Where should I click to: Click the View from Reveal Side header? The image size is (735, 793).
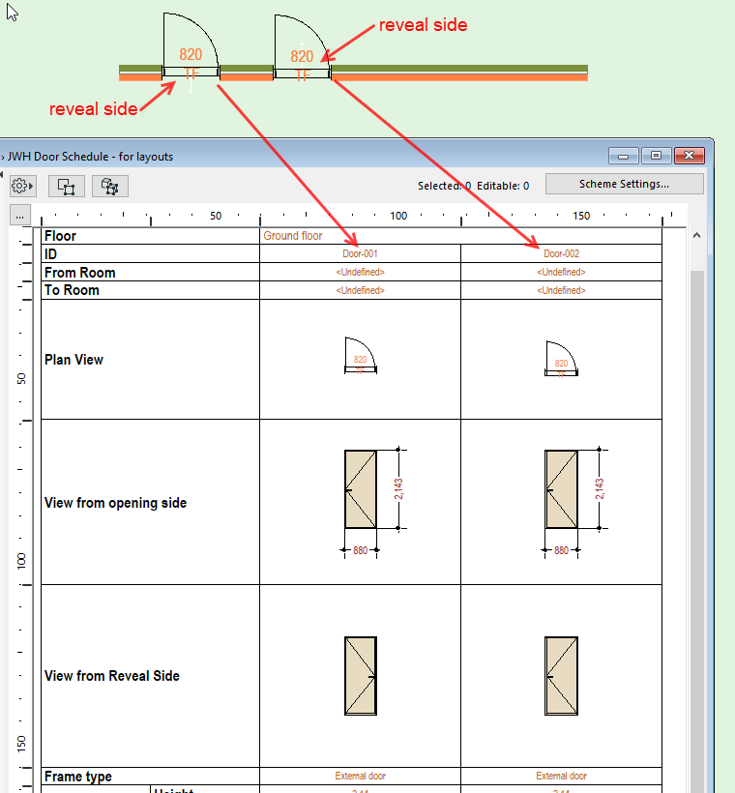[x=150, y=676]
